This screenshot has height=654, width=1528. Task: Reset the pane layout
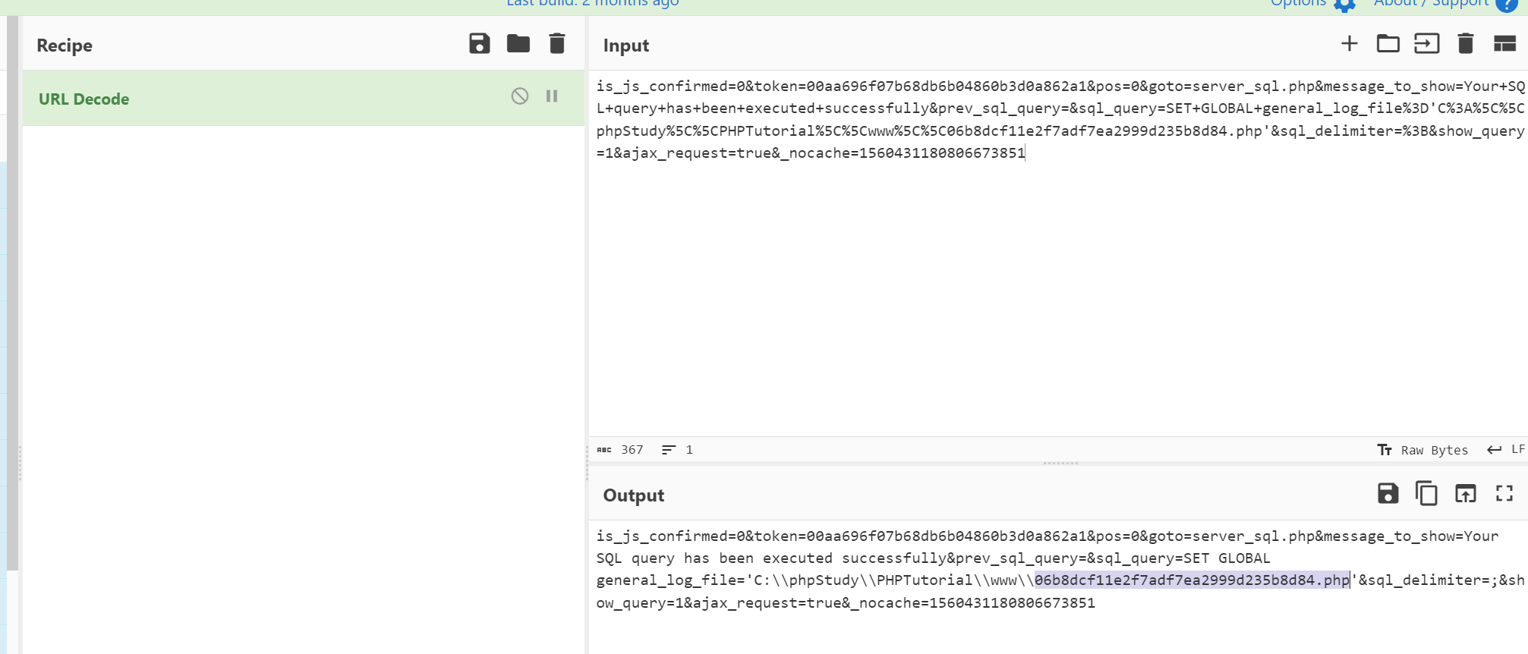pos(1504,43)
